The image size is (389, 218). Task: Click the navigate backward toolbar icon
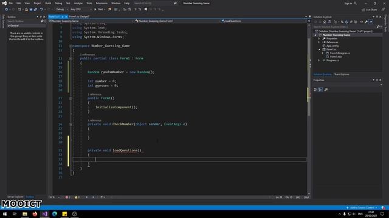pos(6,10)
